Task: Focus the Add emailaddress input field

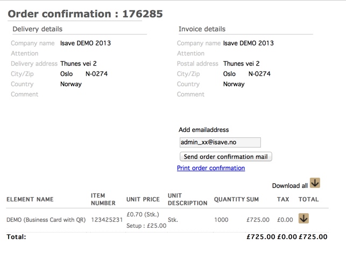Action: [220, 142]
